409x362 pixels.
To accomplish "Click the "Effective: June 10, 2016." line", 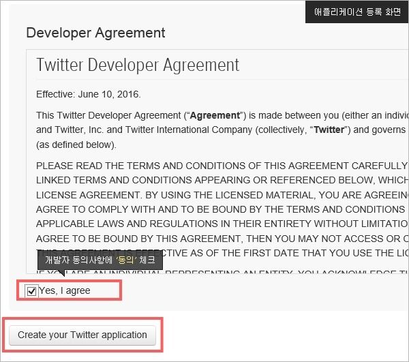I will [89, 94].
